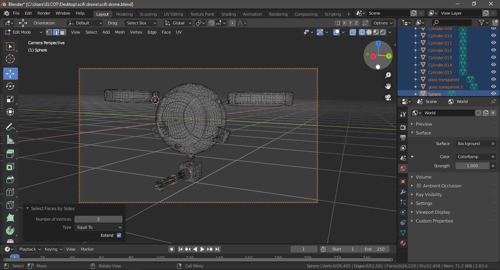Toggle X axis mirror button
The image size is (500, 270).
(x=344, y=23)
